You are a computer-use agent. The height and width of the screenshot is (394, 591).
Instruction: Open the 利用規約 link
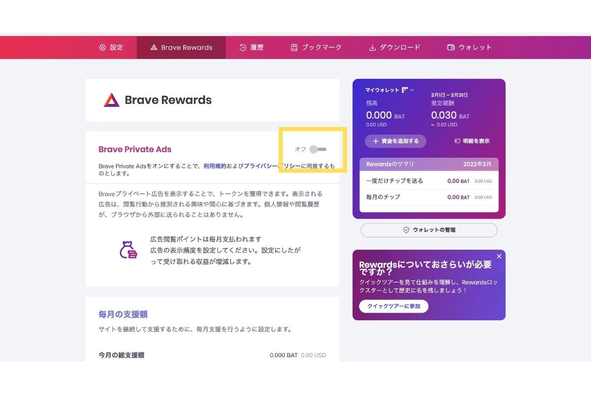click(x=215, y=166)
